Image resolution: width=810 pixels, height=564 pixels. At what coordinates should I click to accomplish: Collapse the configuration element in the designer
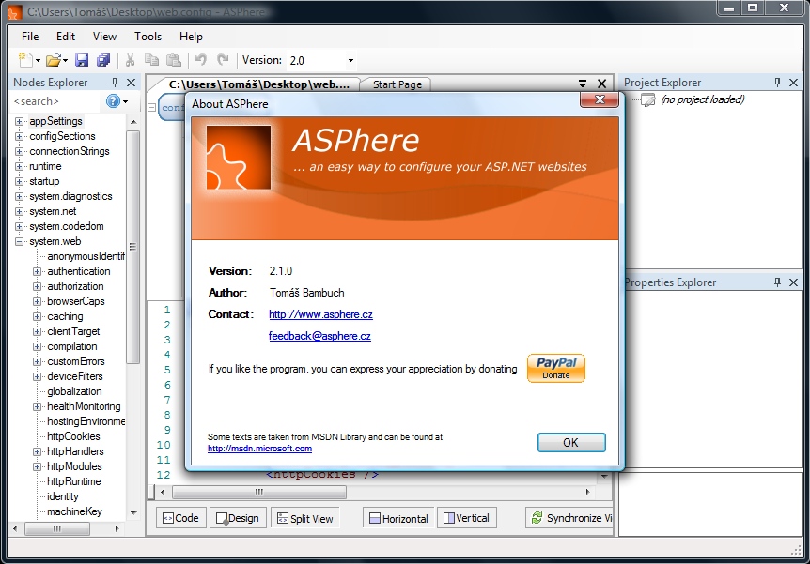point(152,107)
